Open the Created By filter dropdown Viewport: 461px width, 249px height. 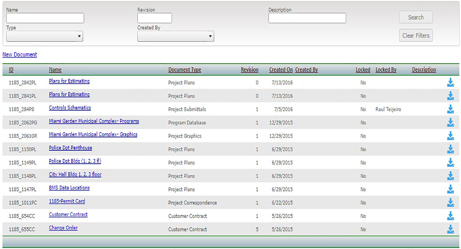coord(175,36)
